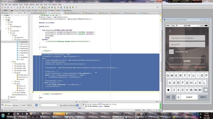The width and height of the screenshot is (213, 119).
Task: Click the Forgot your password link
Action: [178, 67]
